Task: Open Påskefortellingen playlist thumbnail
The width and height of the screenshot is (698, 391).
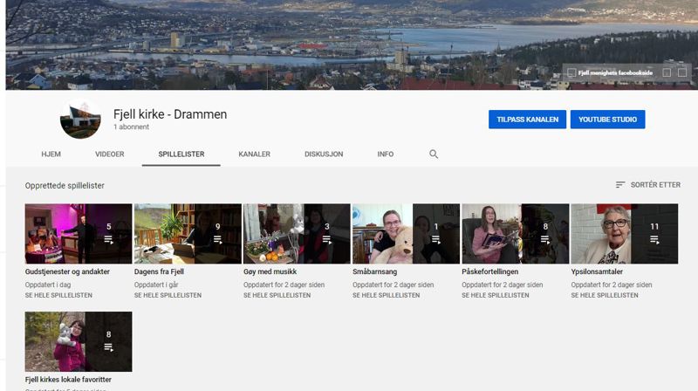Action: point(516,234)
